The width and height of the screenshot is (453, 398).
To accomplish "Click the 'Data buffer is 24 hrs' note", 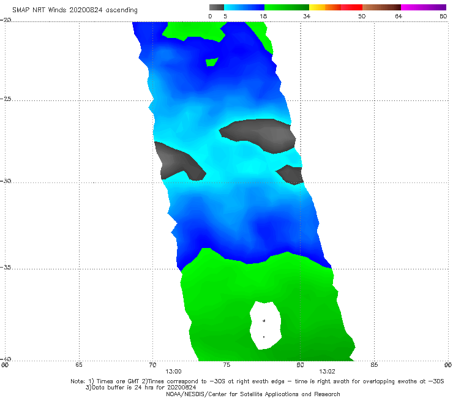I will [141, 388].
